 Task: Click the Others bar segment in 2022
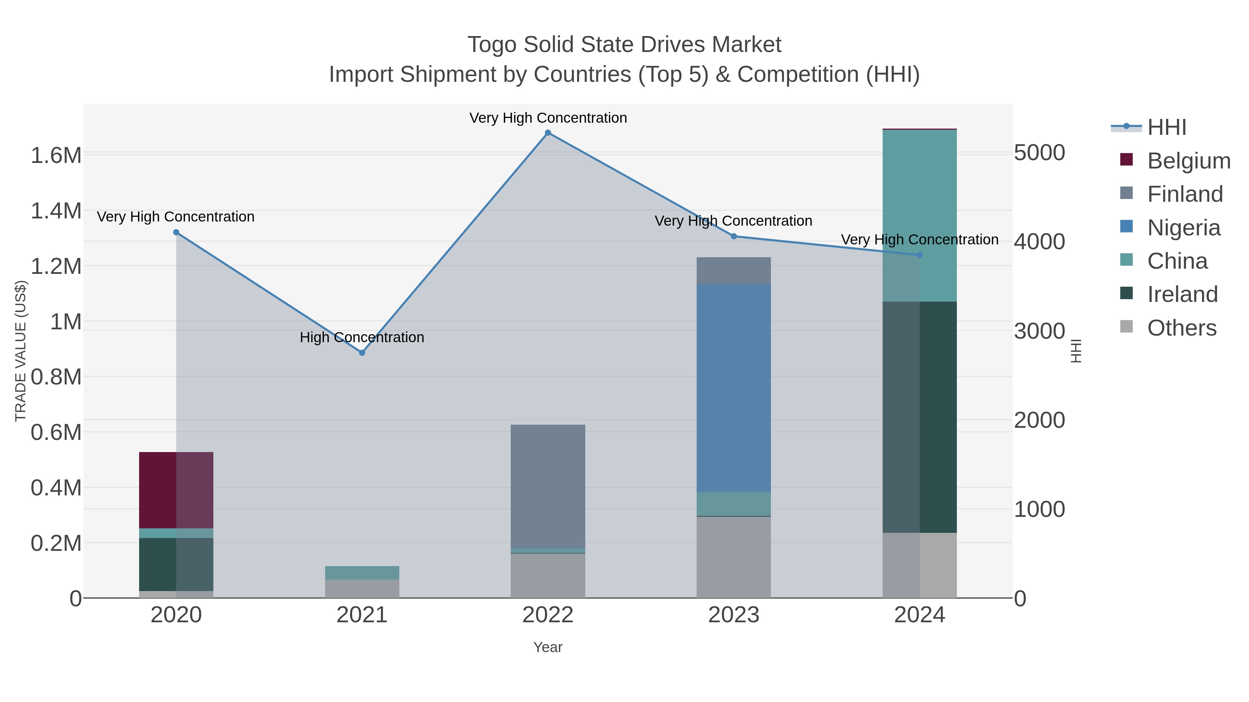coord(548,575)
